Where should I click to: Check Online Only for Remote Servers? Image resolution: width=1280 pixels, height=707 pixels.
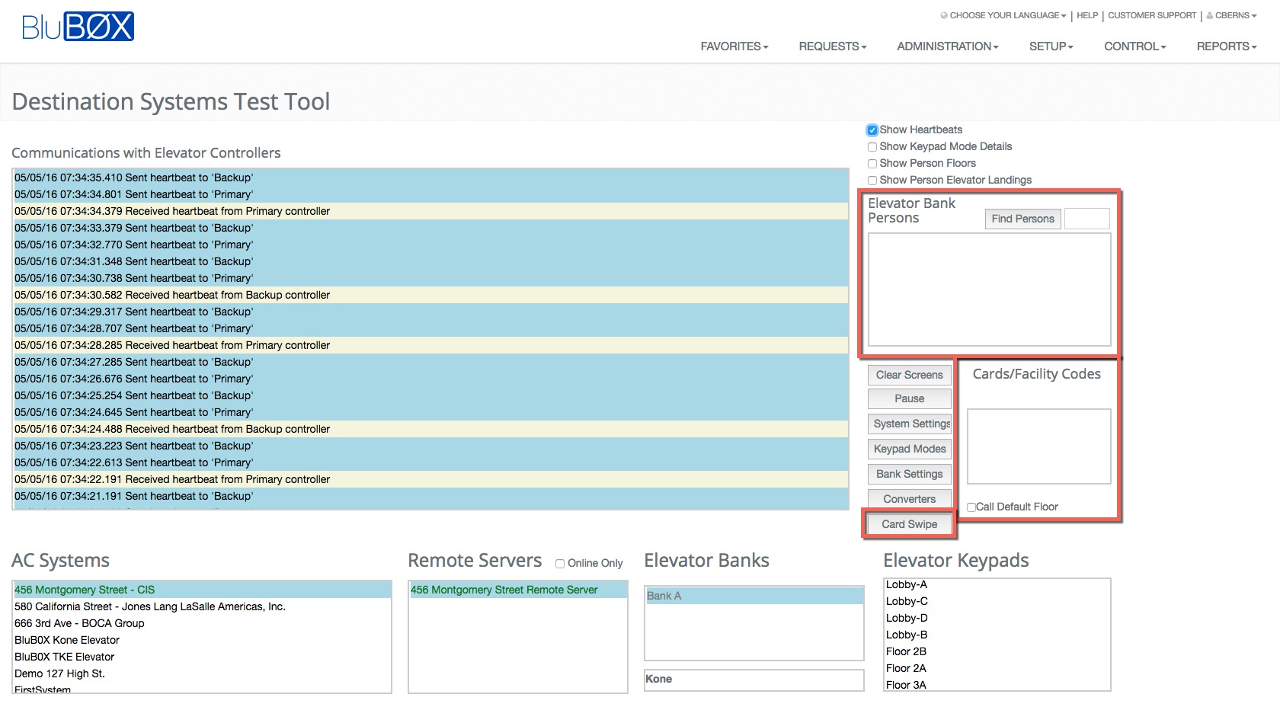(x=560, y=563)
